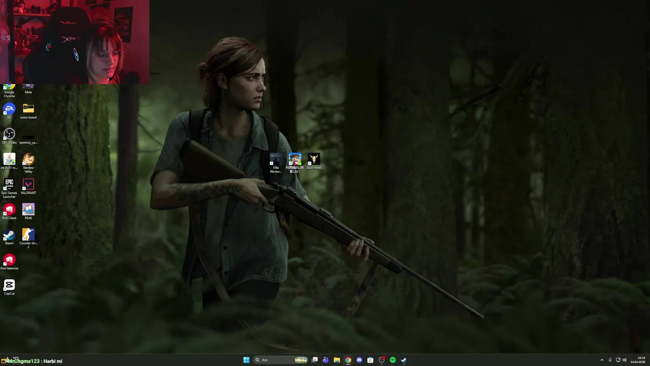Select the Skull Hotel game shortcut
This screenshot has height=366, width=650.
click(314, 161)
